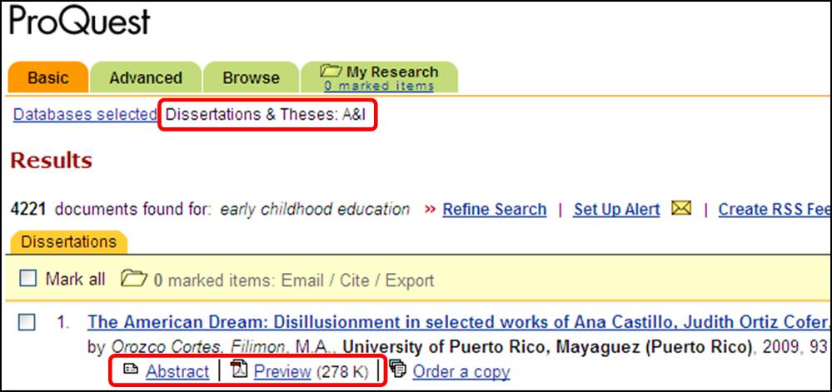
Task: Click the envelope alert icon
Action: tap(681, 209)
